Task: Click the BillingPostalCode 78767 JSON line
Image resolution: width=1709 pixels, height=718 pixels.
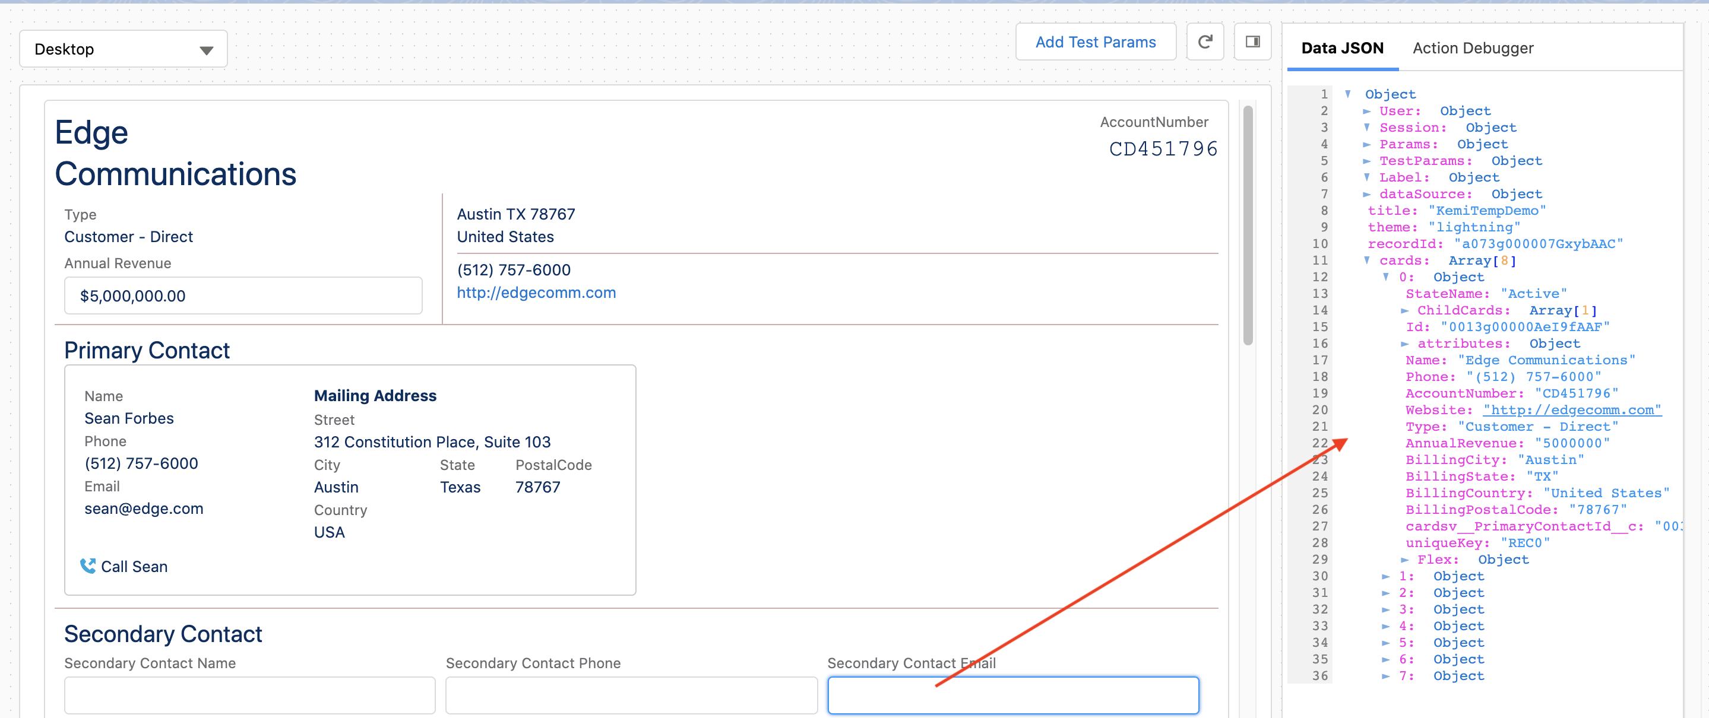Action: 1516,509
